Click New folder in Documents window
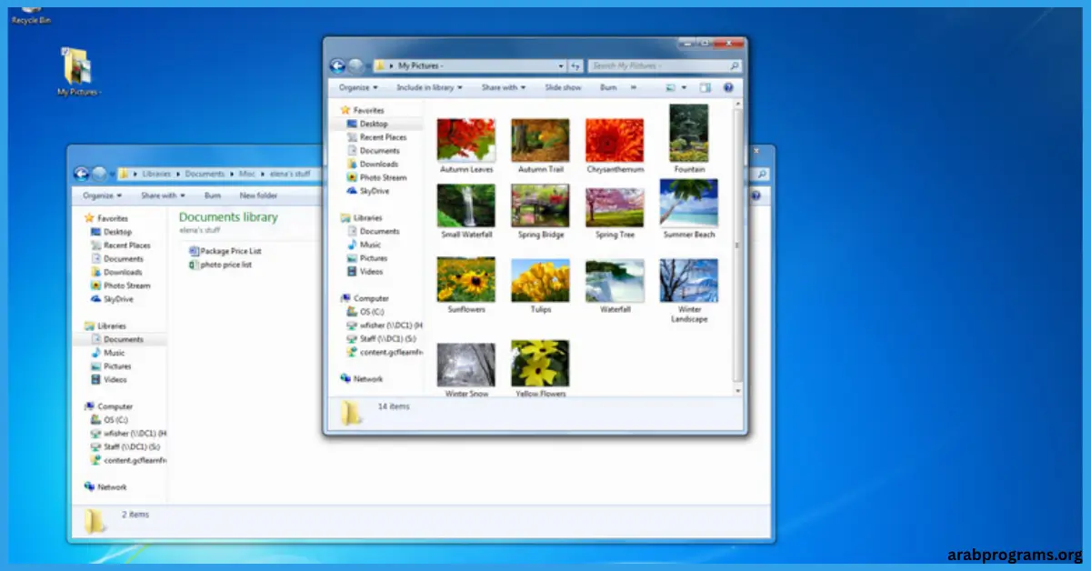Viewport: 1091px width, 571px height. pos(258,195)
